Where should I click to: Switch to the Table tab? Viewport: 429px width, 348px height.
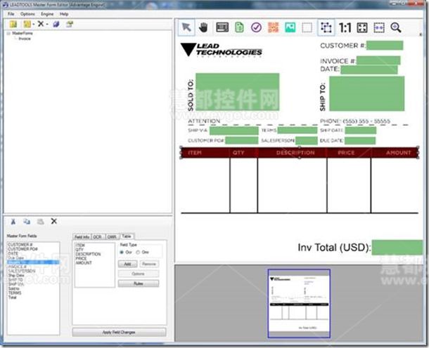(x=127, y=236)
